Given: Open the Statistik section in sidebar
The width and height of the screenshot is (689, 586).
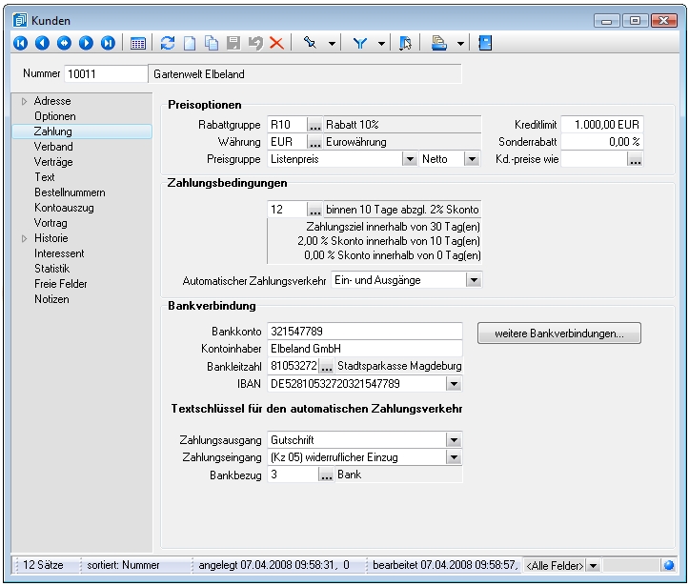Looking at the screenshot, I should tap(53, 269).
